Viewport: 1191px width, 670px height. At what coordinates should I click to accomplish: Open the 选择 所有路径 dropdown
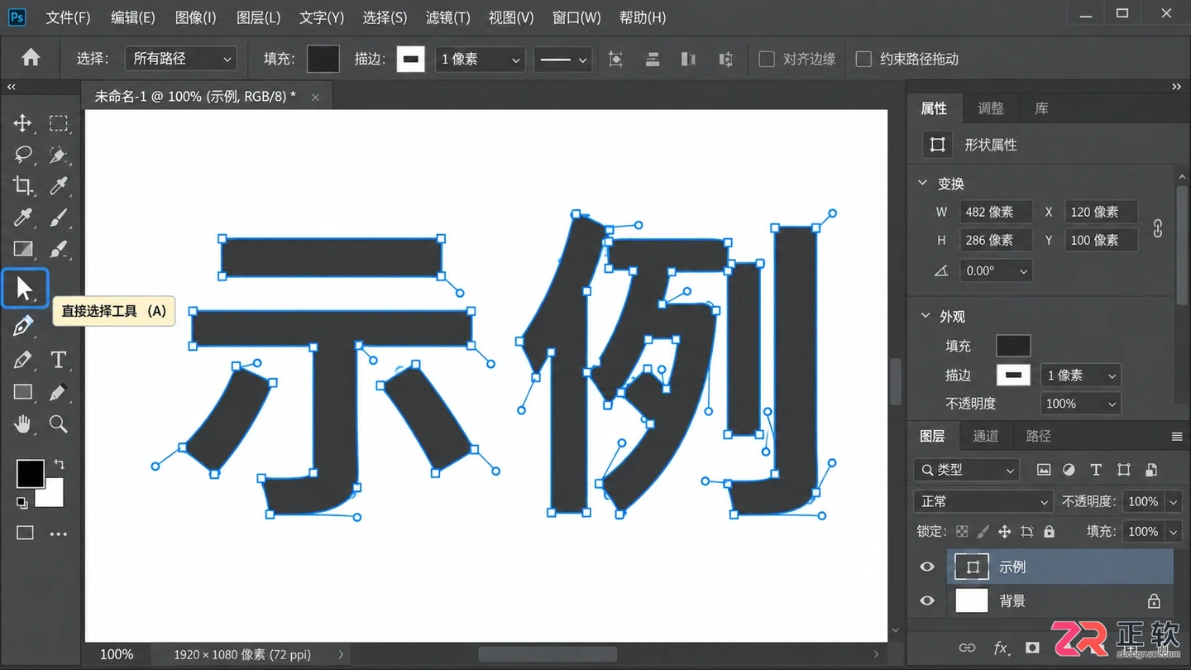pos(181,59)
